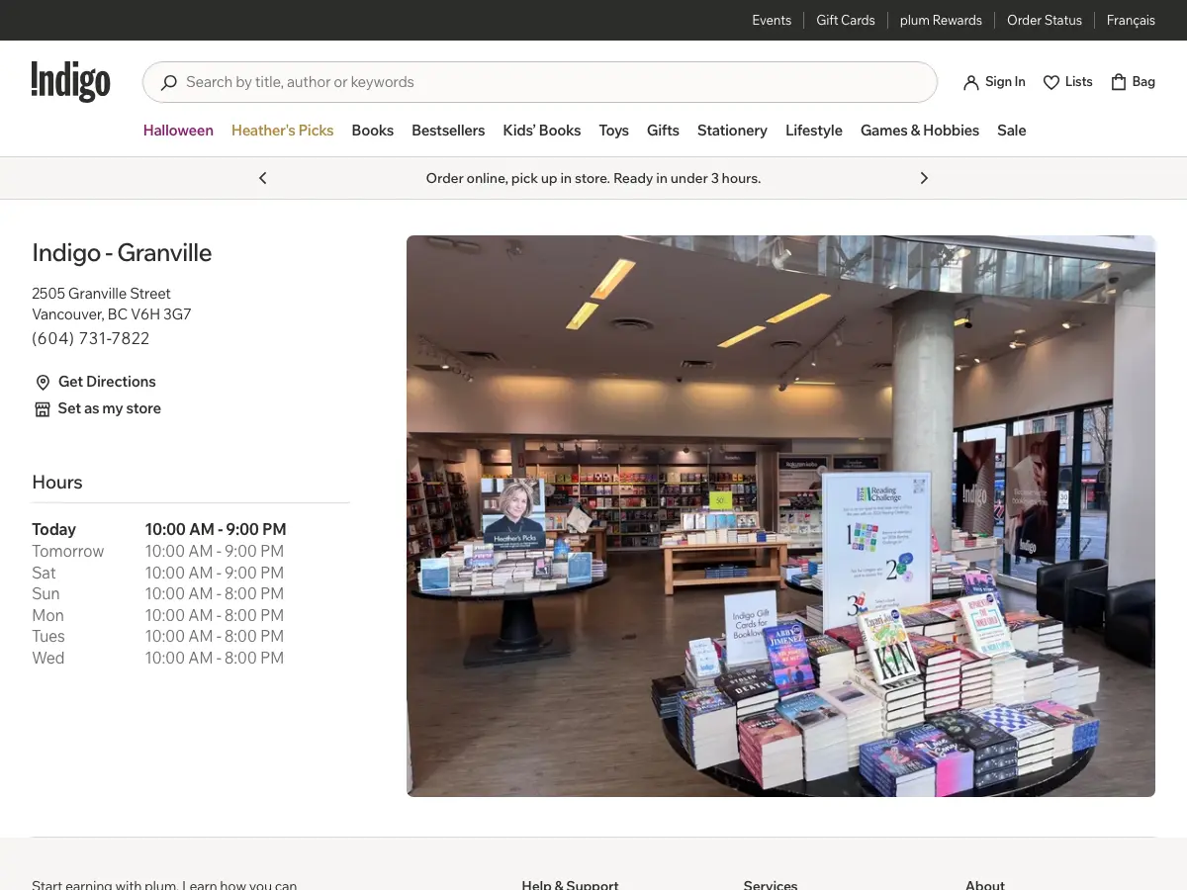
Task: Focus the title, author or keywords search box
Action: click(x=540, y=82)
